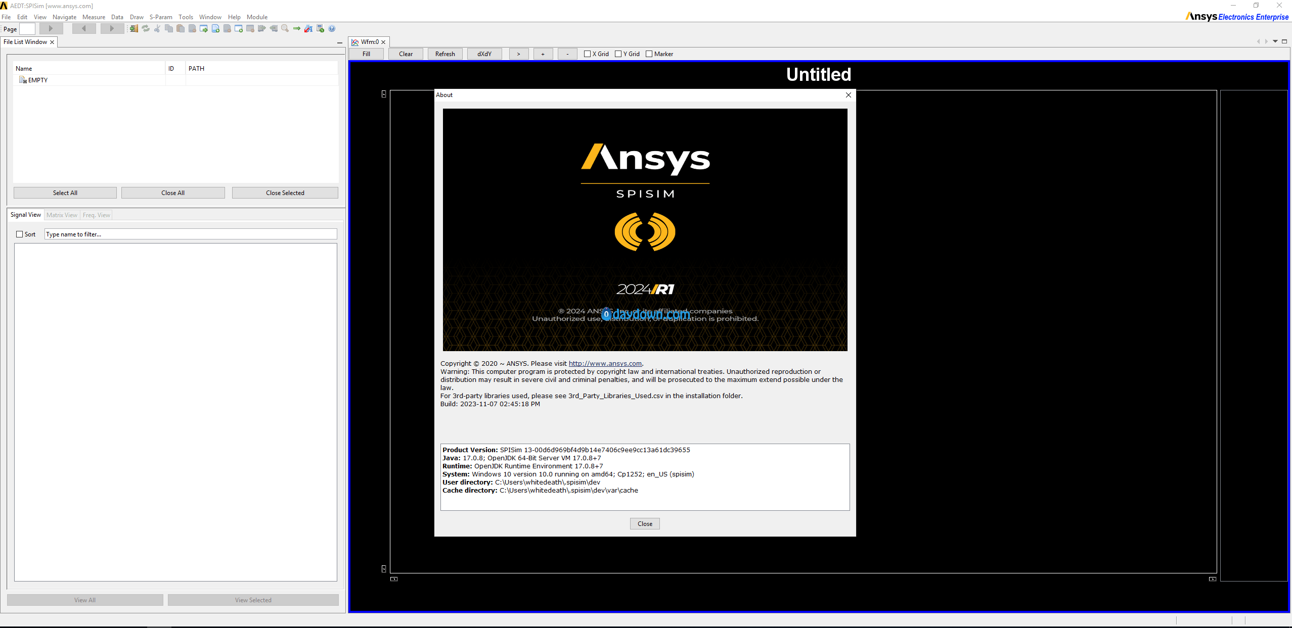1292x628 pixels.
Task: Click the Close button in About dialog
Action: pos(645,524)
